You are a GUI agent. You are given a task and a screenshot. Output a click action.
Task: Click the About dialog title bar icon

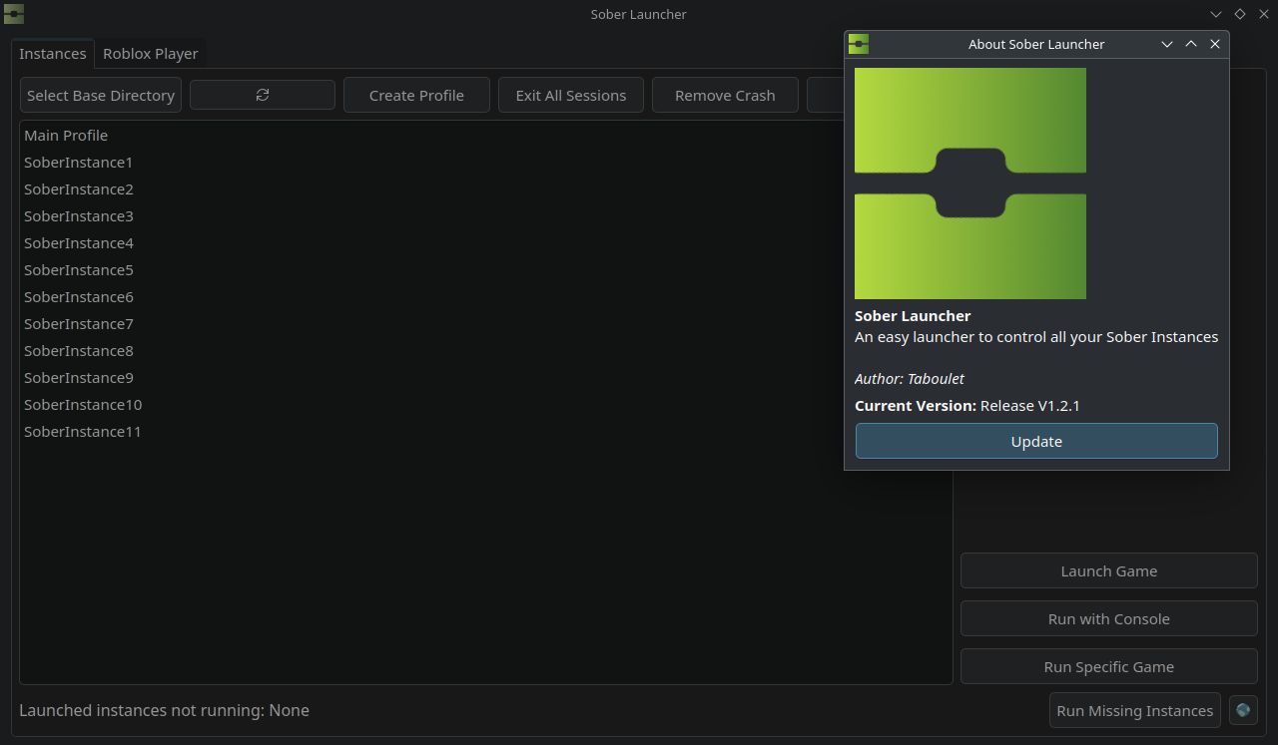click(x=859, y=44)
